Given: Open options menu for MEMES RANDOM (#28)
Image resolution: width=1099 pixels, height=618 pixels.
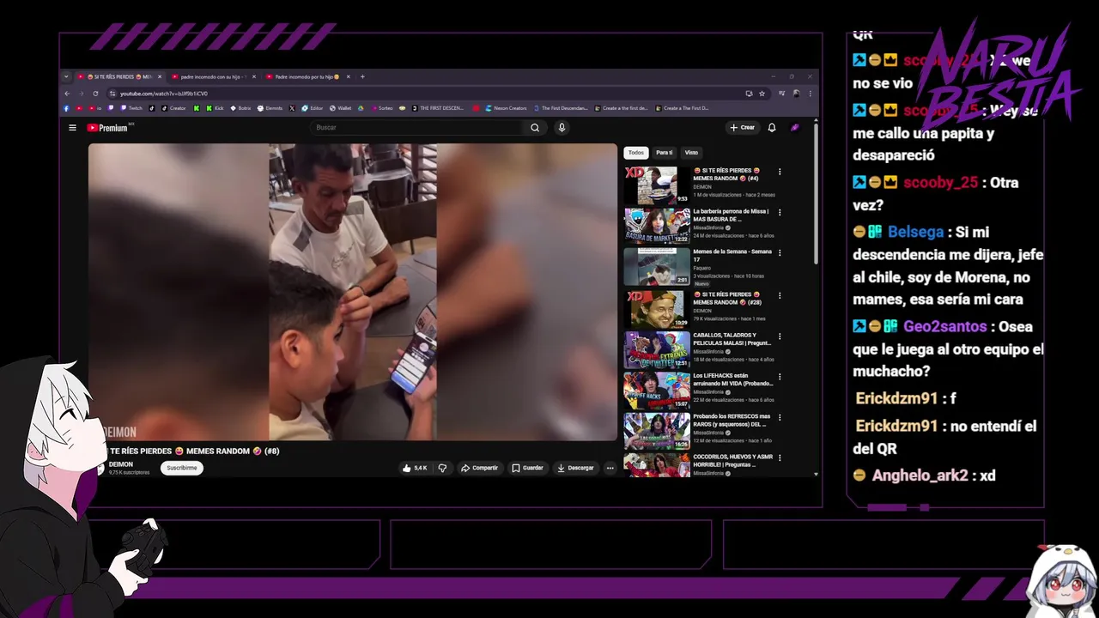Looking at the screenshot, I should (x=780, y=295).
